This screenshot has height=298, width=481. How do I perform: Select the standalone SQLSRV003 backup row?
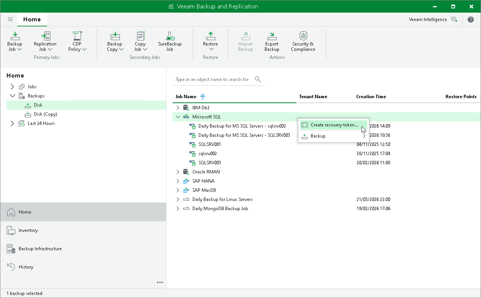(x=326, y=163)
